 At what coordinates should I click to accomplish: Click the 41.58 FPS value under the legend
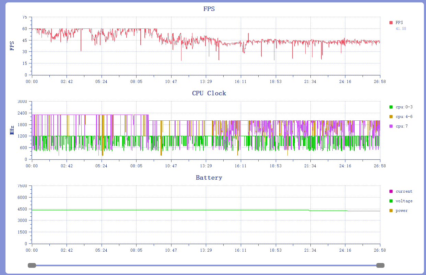[401, 29]
